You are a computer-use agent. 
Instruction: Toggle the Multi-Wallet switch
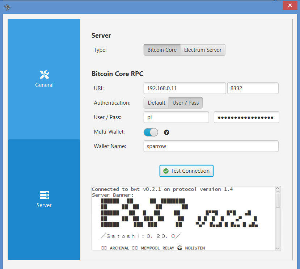151,132
